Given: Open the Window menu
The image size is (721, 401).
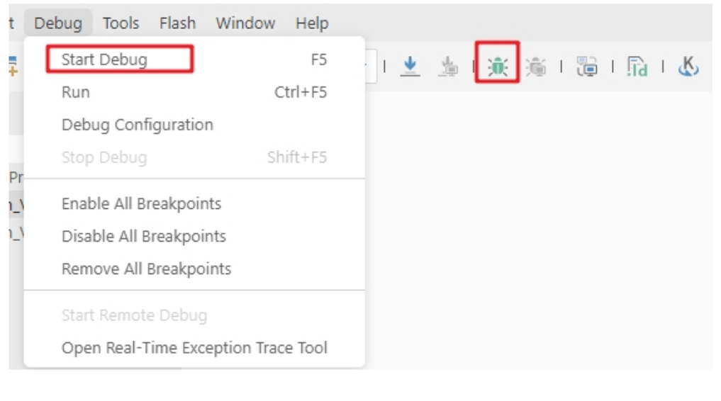Looking at the screenshot, I should (x=245, y=23).
